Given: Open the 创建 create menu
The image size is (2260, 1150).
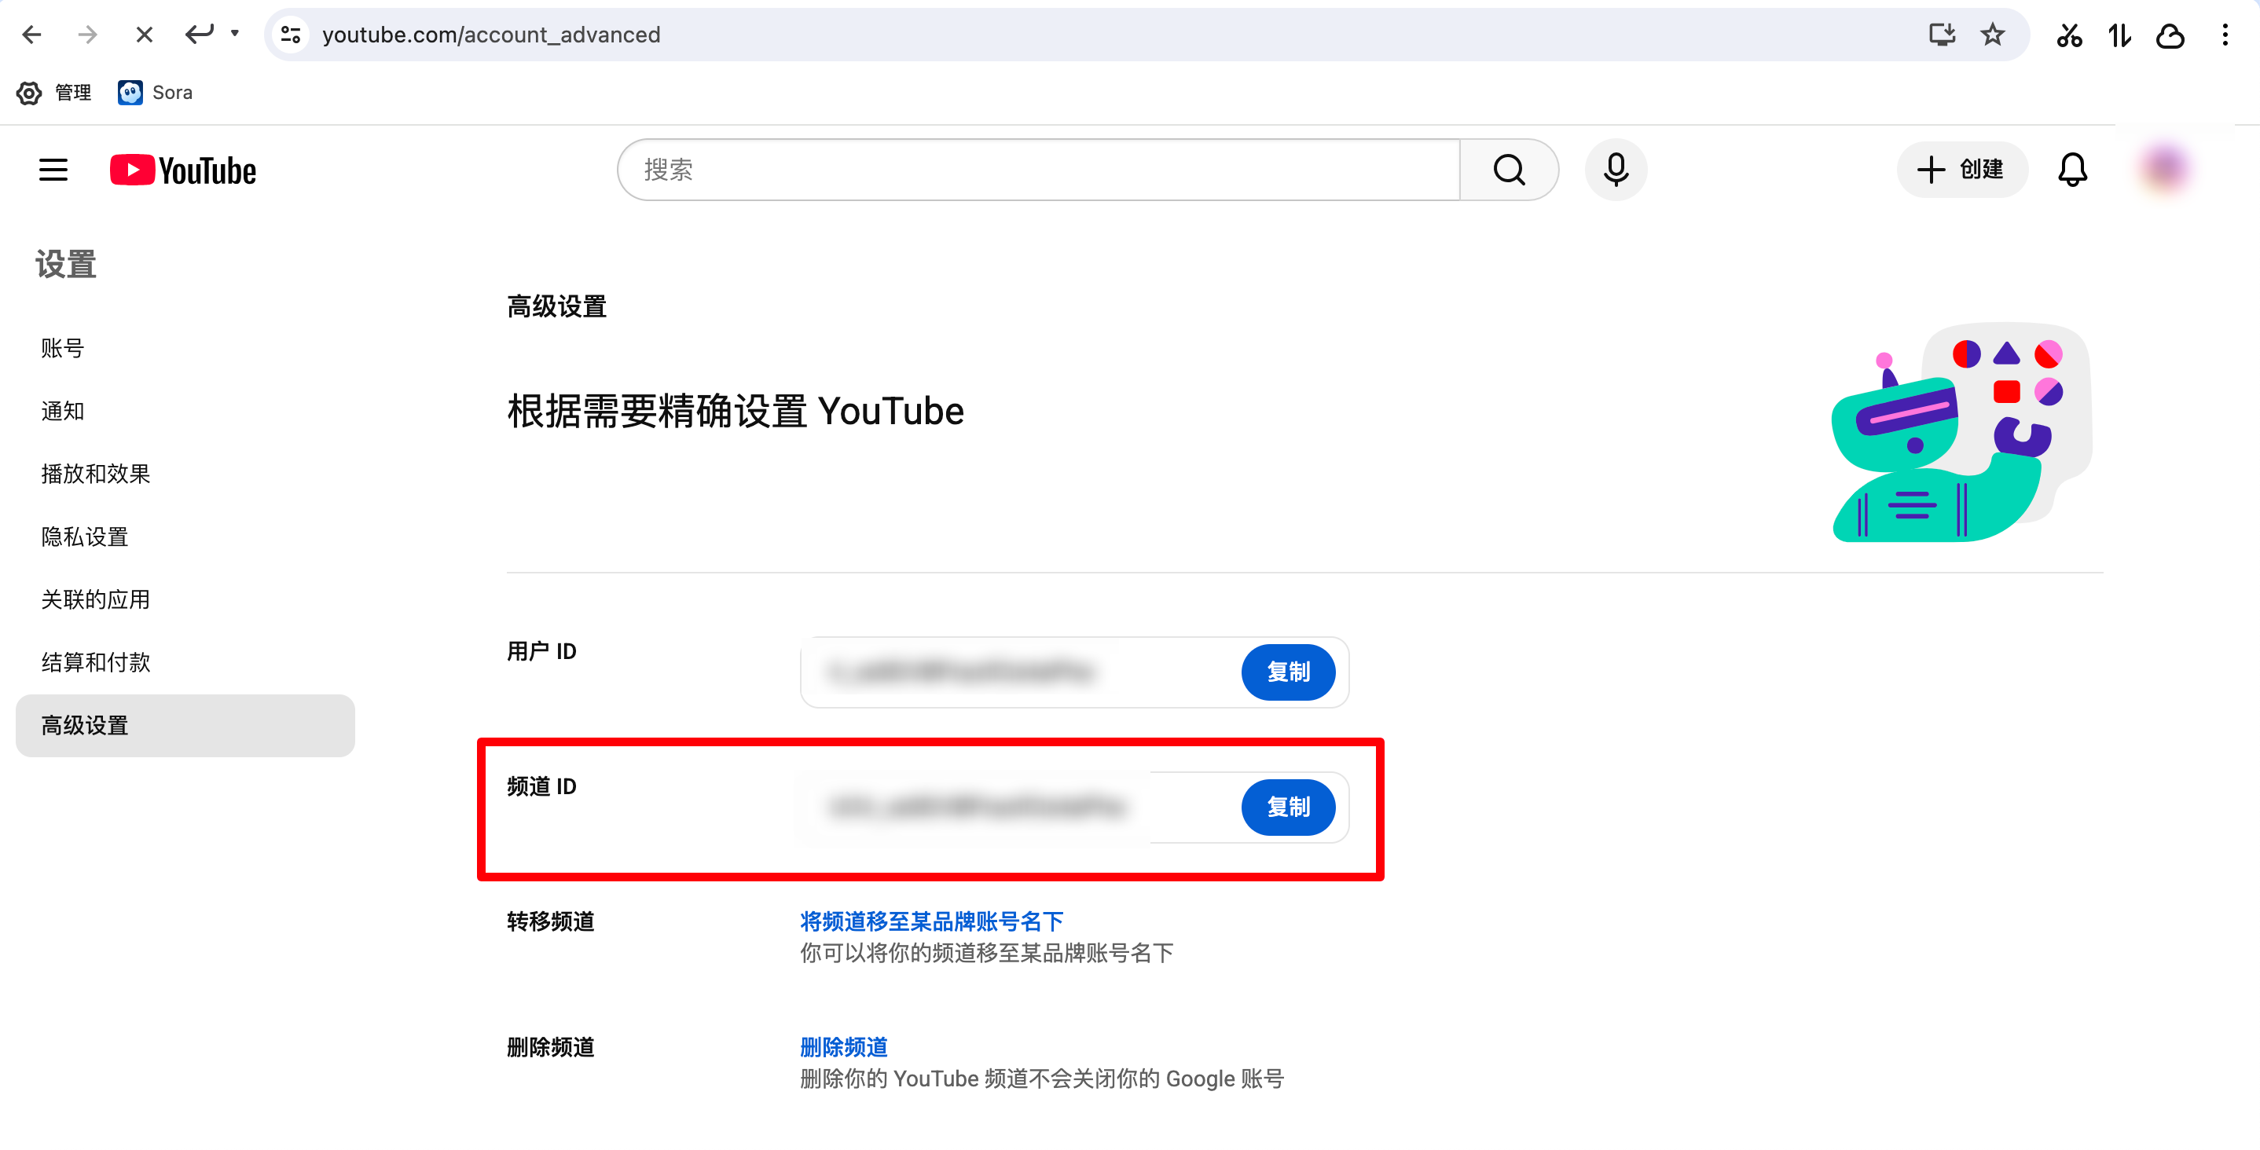Looking at the screenshot, I should click(x=1961, y=170).
